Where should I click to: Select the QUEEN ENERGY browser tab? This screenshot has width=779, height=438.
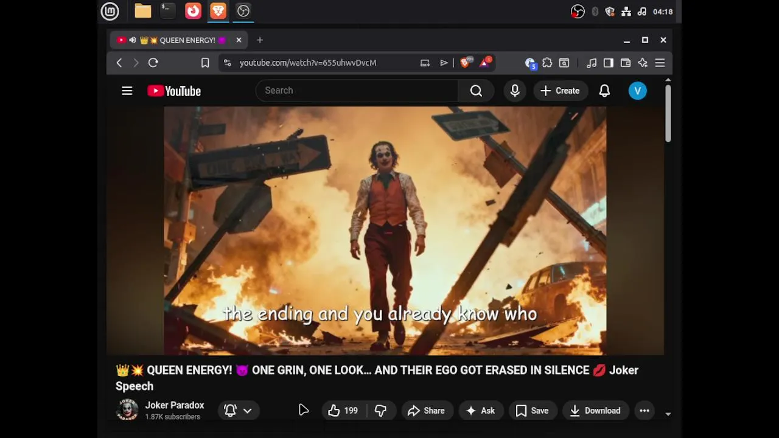[x=179, y=40]
